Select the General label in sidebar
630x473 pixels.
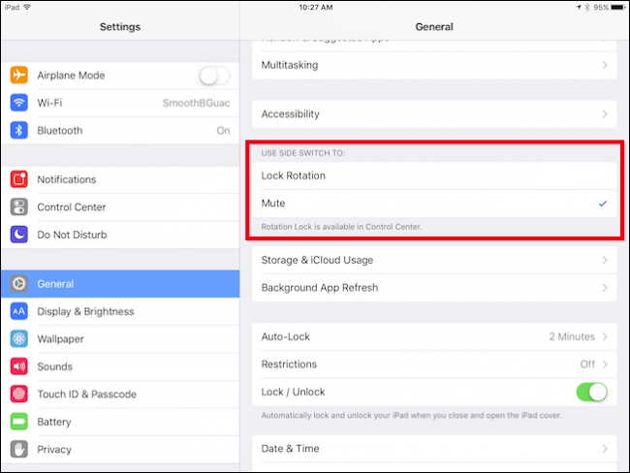click(x=55, y=284)
